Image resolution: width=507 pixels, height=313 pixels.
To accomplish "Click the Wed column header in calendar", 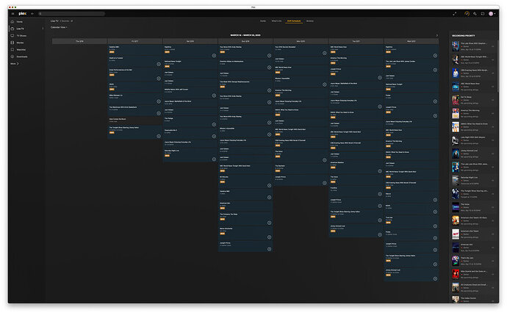I will pyautogui.click(x=411, y=41).
